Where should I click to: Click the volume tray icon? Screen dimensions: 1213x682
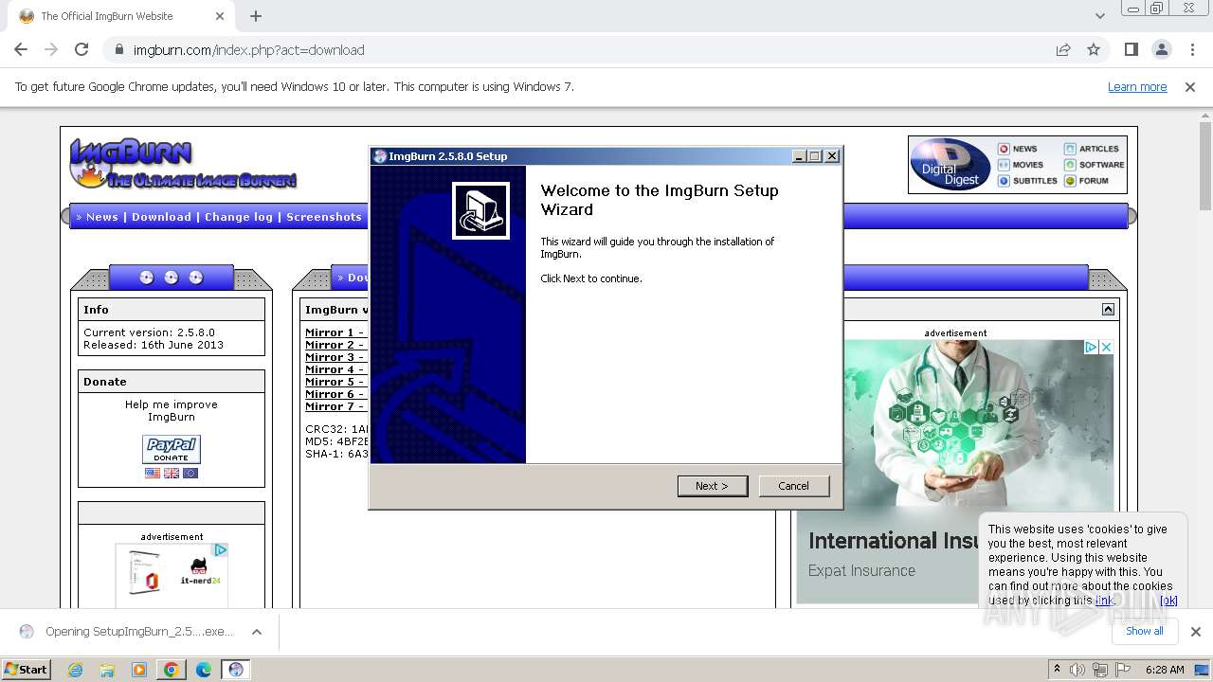1078,670
